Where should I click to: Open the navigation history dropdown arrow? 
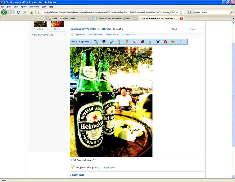(13, 12)
